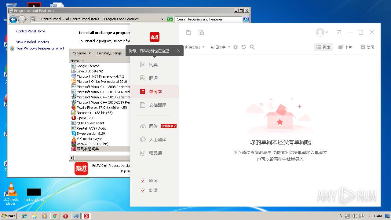Click the screenshot capture icon in Youdao
This screenshot has height=220, width=391.
[x=201, y=32]
